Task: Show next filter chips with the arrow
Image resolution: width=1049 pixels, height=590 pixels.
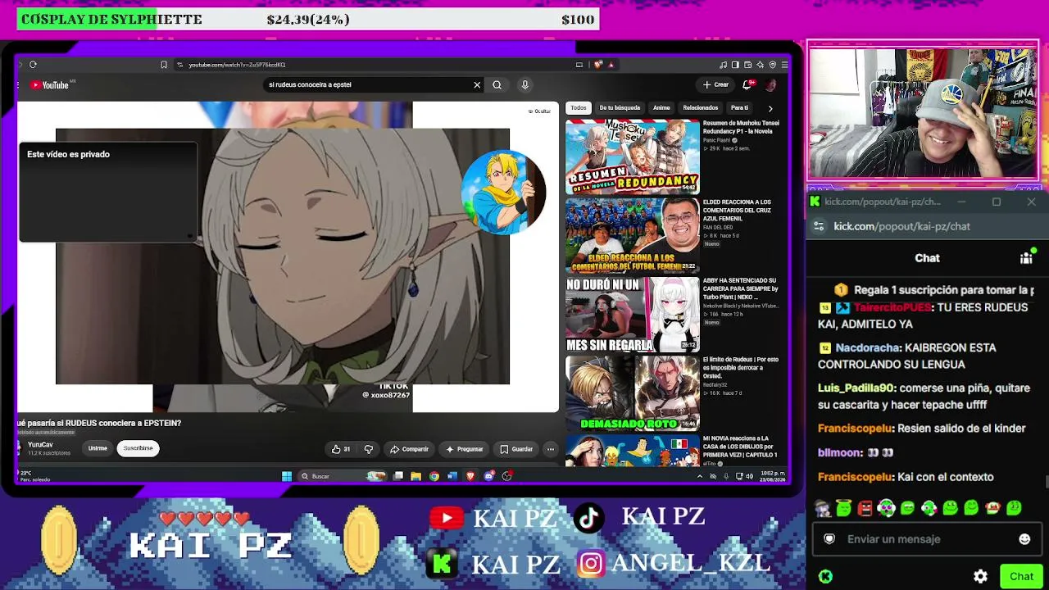Action: point(770,108)
